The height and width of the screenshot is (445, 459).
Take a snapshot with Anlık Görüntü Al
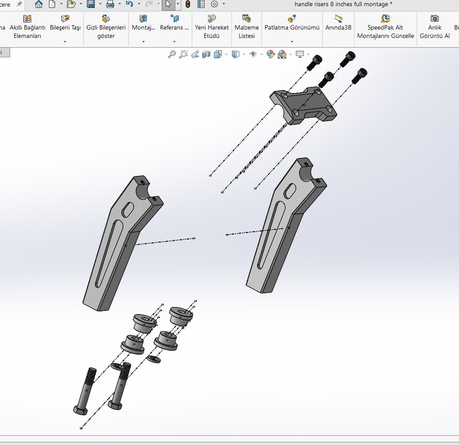[x=435, y=27]
